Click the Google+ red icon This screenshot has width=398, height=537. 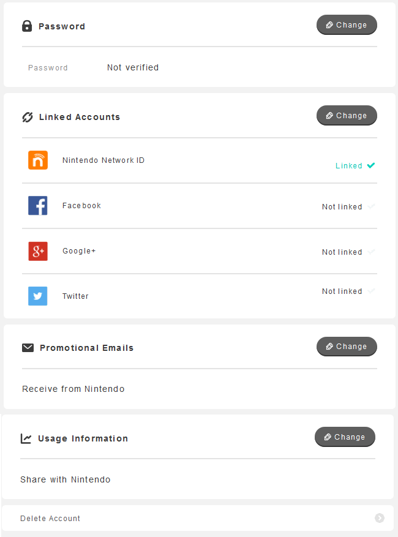click(38, 251)
